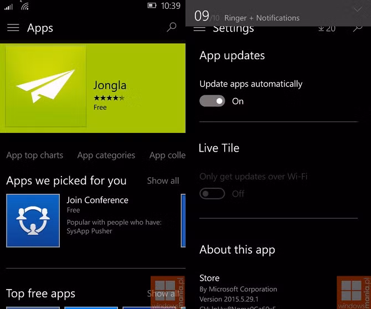Open the Join Conference app icon
The image size is (371, 309).
[x=33, y=220]
